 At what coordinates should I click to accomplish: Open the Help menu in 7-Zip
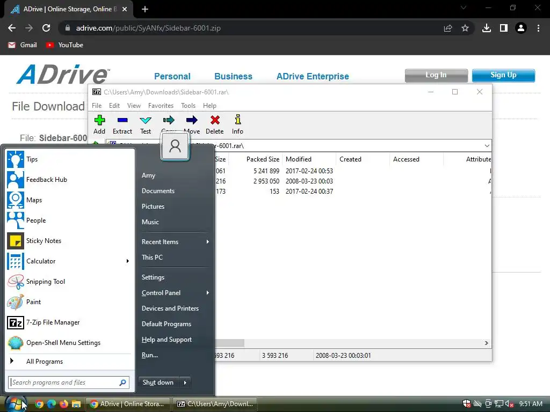[x=210, y=106]
